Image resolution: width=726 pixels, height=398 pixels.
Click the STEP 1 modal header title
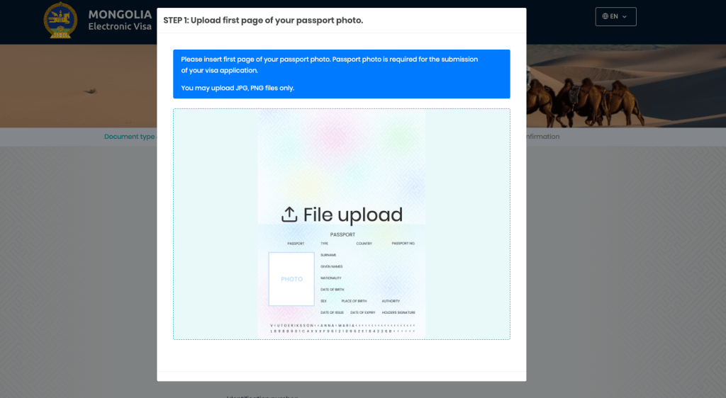click(263, 21)
